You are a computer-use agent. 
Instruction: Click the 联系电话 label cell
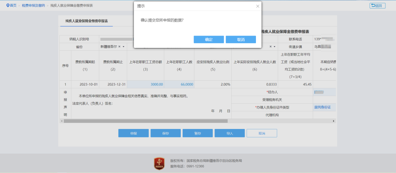pos(295,39)
